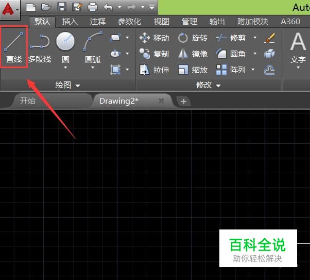
Task: Select the 镜像 mirror tool
Action: (193, 54)
